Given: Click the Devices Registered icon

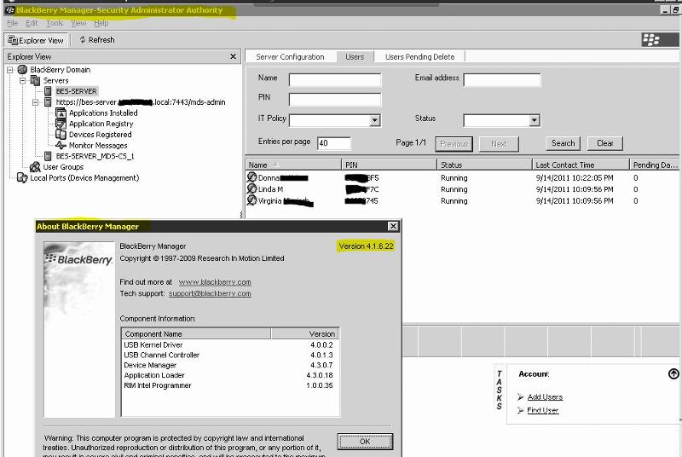Looking at the screenshot, I should coord(61,135).
